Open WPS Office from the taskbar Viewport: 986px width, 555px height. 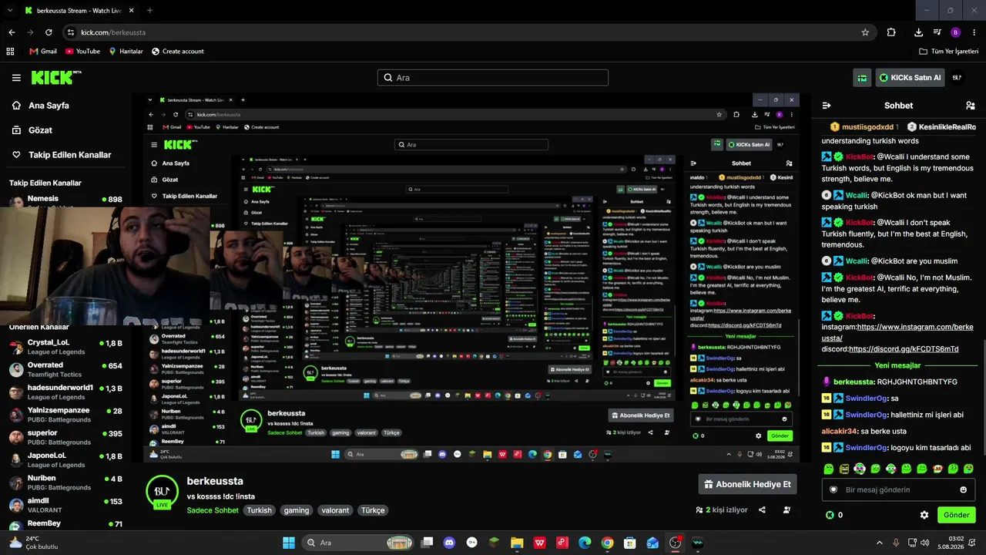tap(540, 543)
